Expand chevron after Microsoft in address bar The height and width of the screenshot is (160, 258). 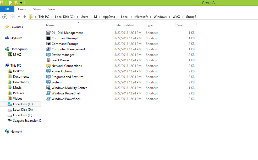151,17
